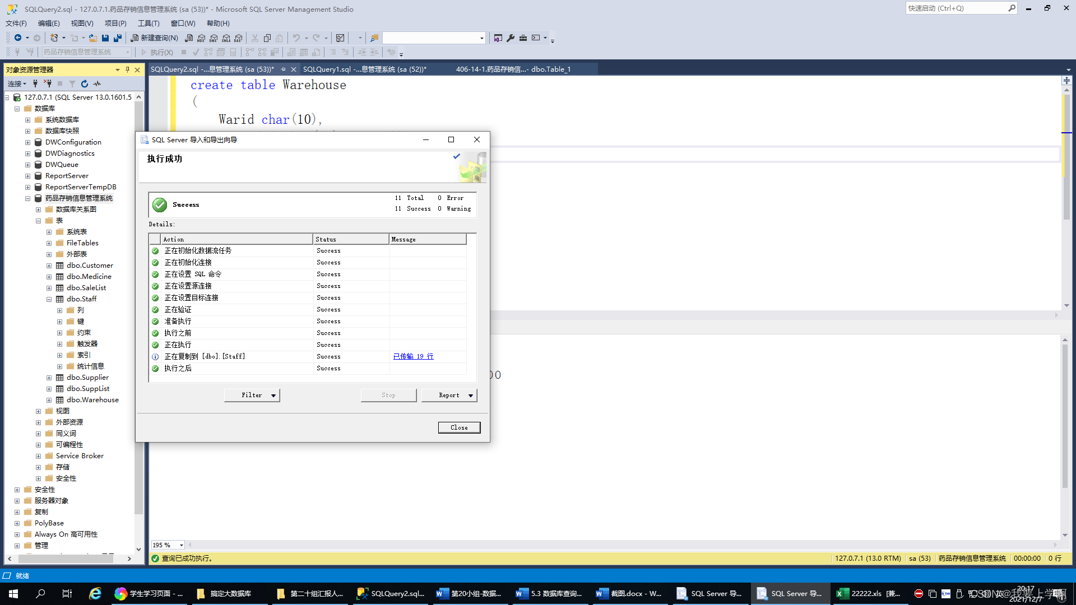Viewport: 1076px width, 605px height.
Task: Select the 正在验证 row in details
Action: pyautogui.click(x=308, y=310)
